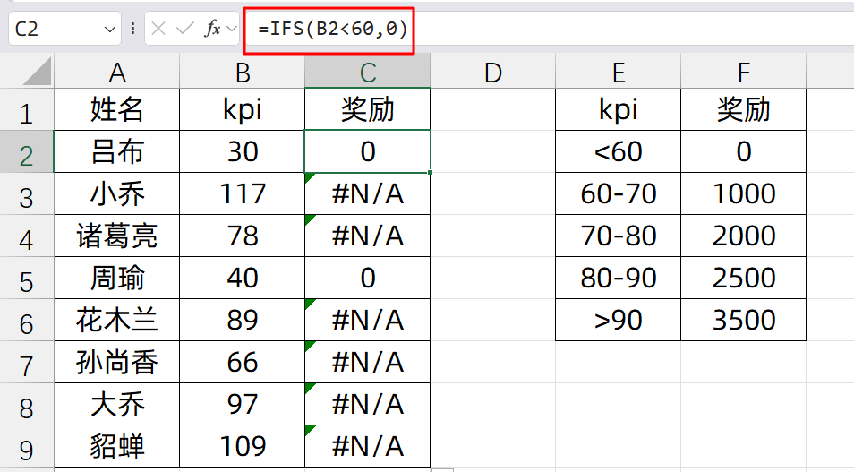Click cell containing 大乔
Screen dimensions: 854x472
coord(116,404)
